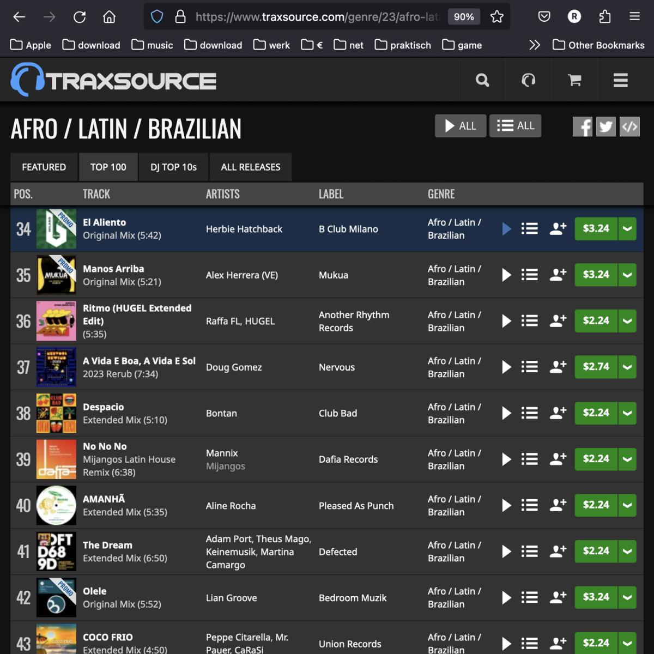Bookmark this page with the star icon
This screenshot has height=654, width=654.
pyautogui.click(x=496, y=17)
